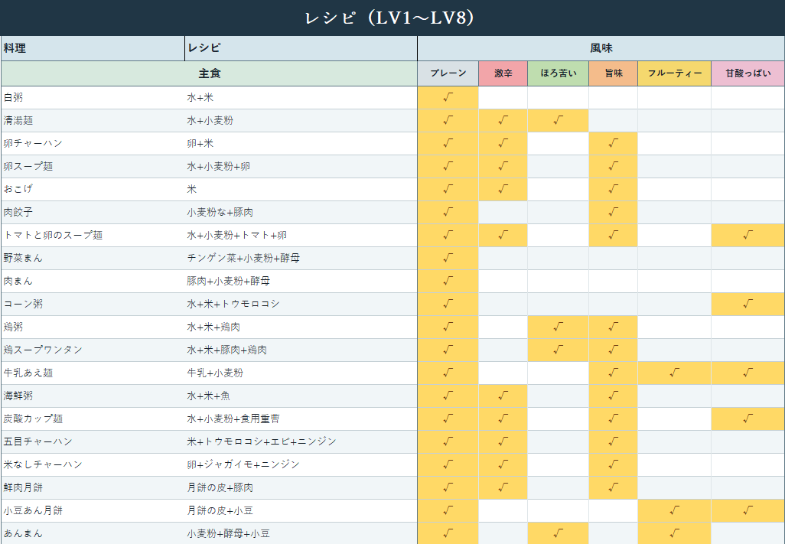Select the 野菜まん dish name
The image size is (785, 544).
point(23,259)
